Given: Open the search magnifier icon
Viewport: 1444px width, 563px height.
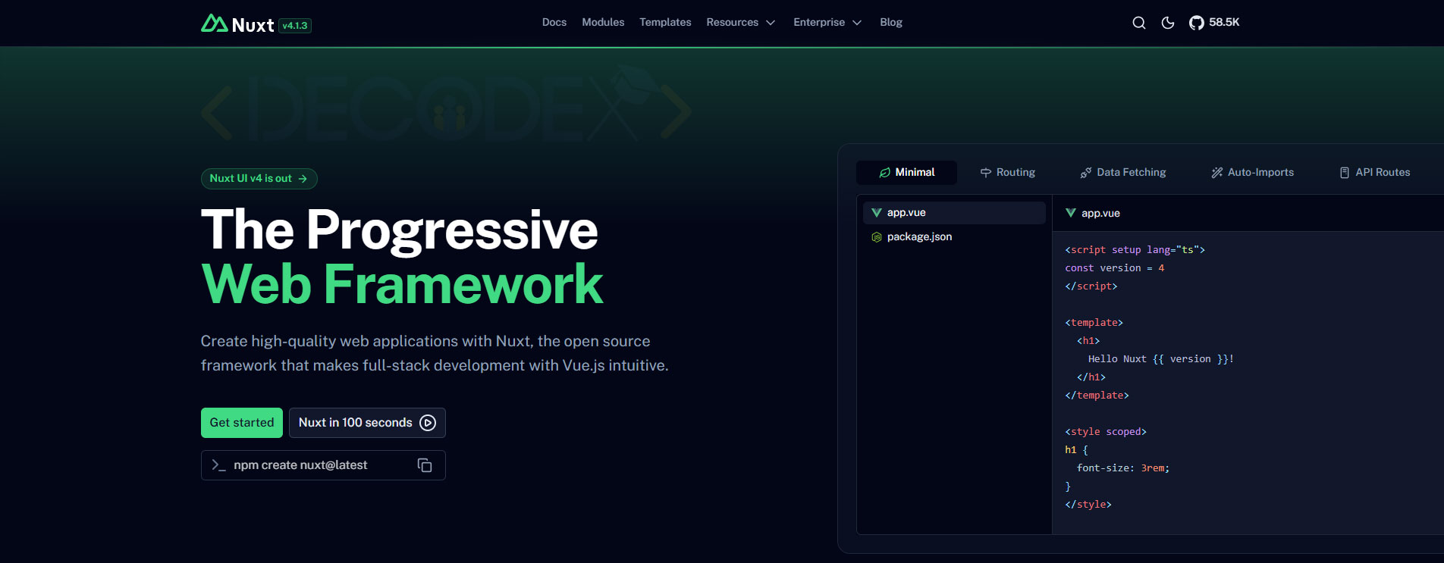Looking at the screenshot, I should click(1138, 23).
